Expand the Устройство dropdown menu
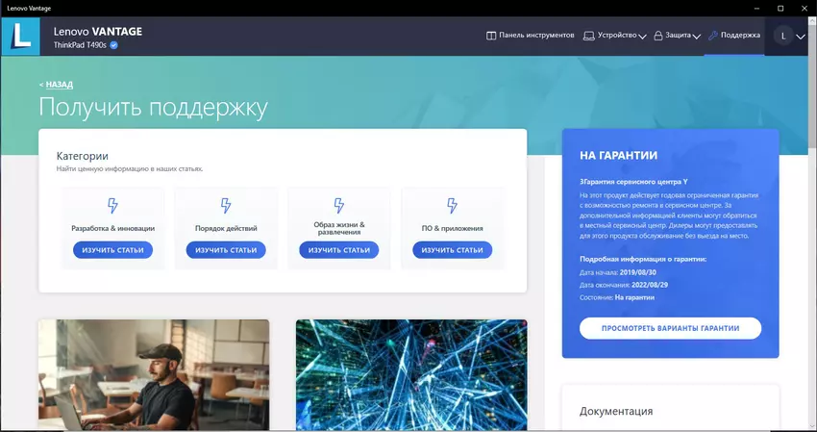 pos(622,36)
